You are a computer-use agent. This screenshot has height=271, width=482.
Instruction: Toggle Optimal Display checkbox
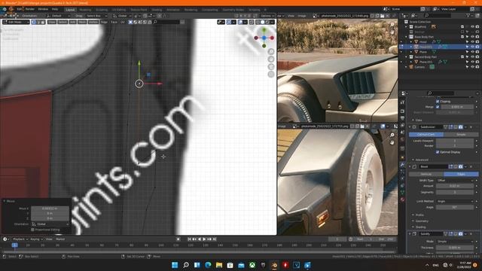pos(438,152)
